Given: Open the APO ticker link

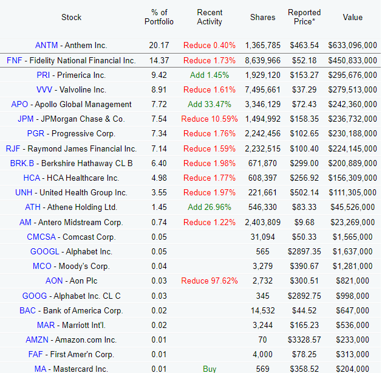Looking at the screenshot, I should click(19, 104).
